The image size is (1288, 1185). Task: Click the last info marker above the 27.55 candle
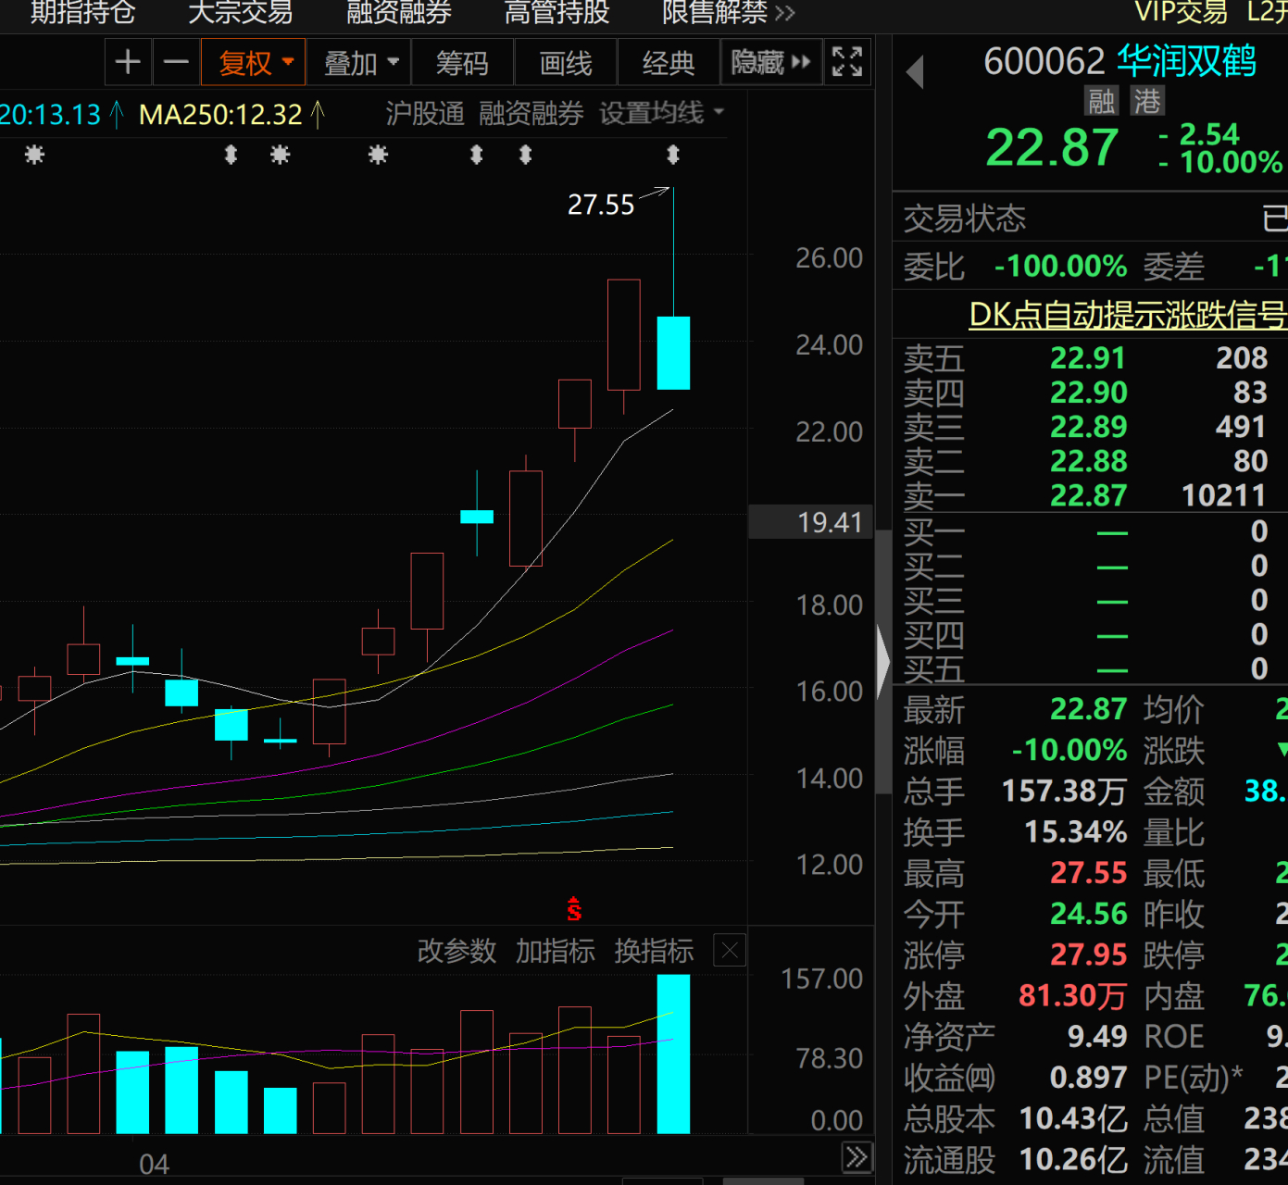[x=673, y=155]
